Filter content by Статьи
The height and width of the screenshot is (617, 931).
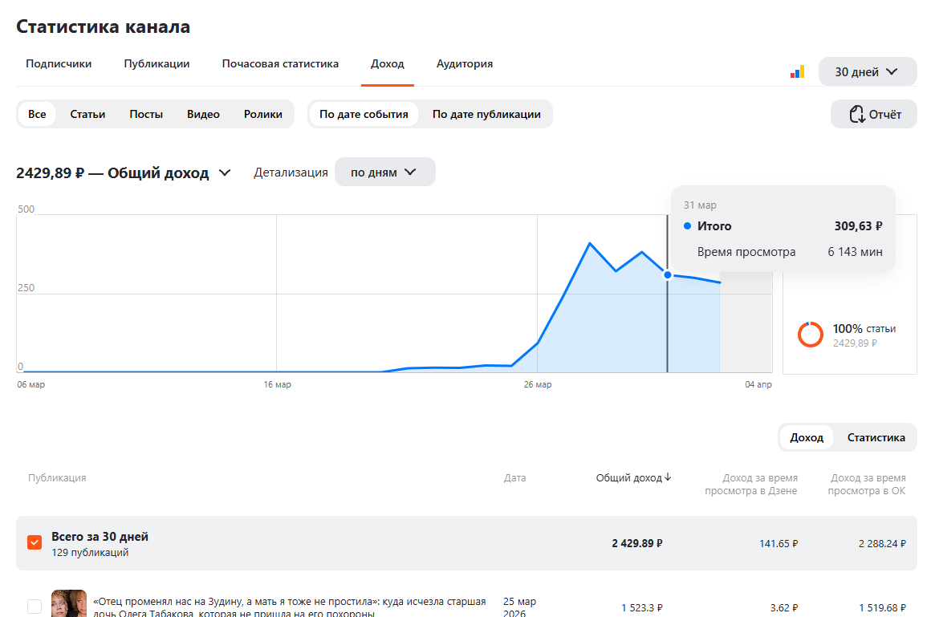point(87,114)
